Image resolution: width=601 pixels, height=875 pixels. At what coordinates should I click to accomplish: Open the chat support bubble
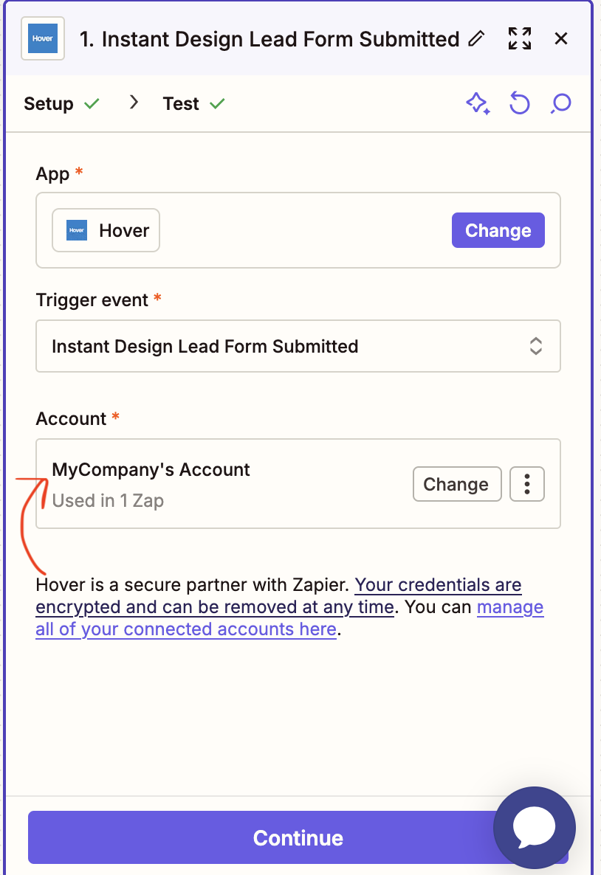(535, 828)
